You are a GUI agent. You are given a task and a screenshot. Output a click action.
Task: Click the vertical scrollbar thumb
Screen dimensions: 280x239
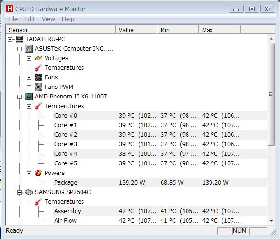[271, 94]
